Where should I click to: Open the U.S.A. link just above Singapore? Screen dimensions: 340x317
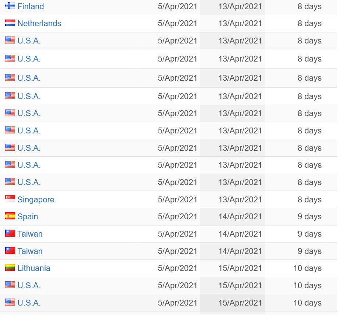pos(29,182)
